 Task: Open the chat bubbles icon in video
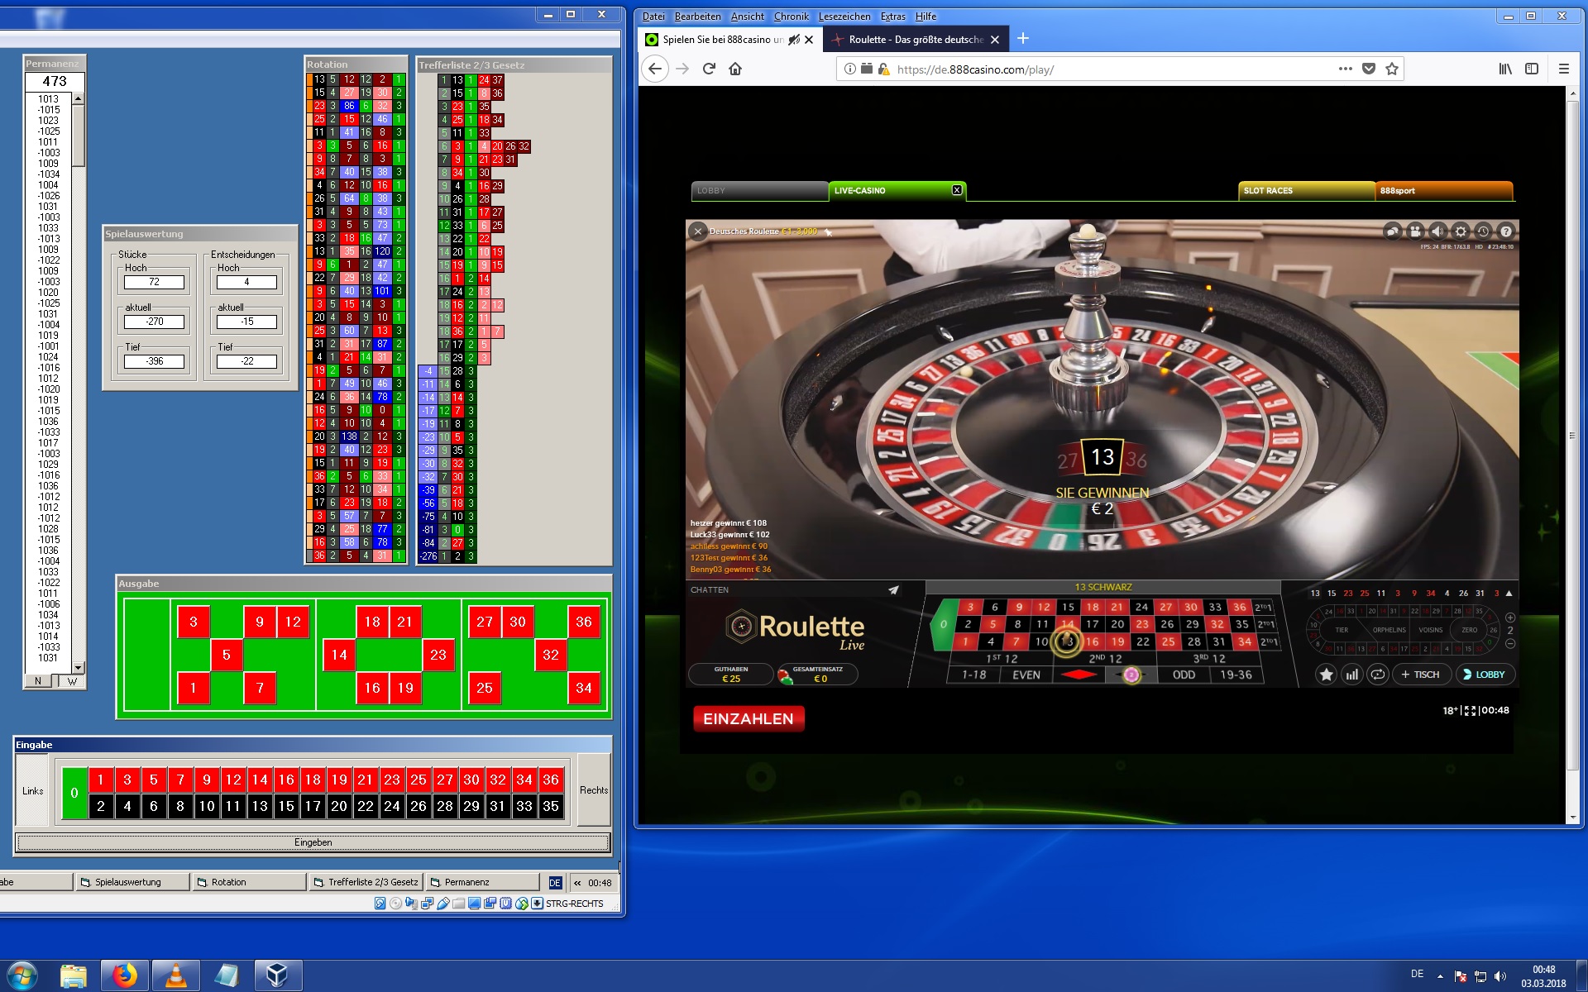(x=1393, y=232)
